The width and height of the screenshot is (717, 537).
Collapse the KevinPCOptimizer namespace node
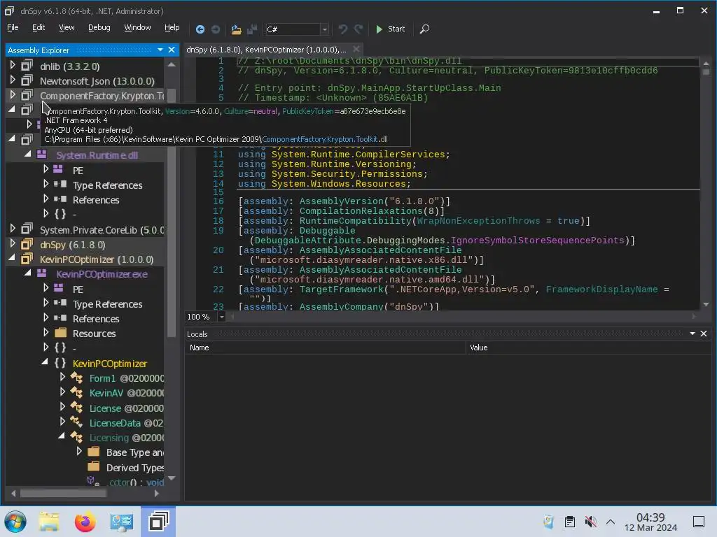pos(45,362)
